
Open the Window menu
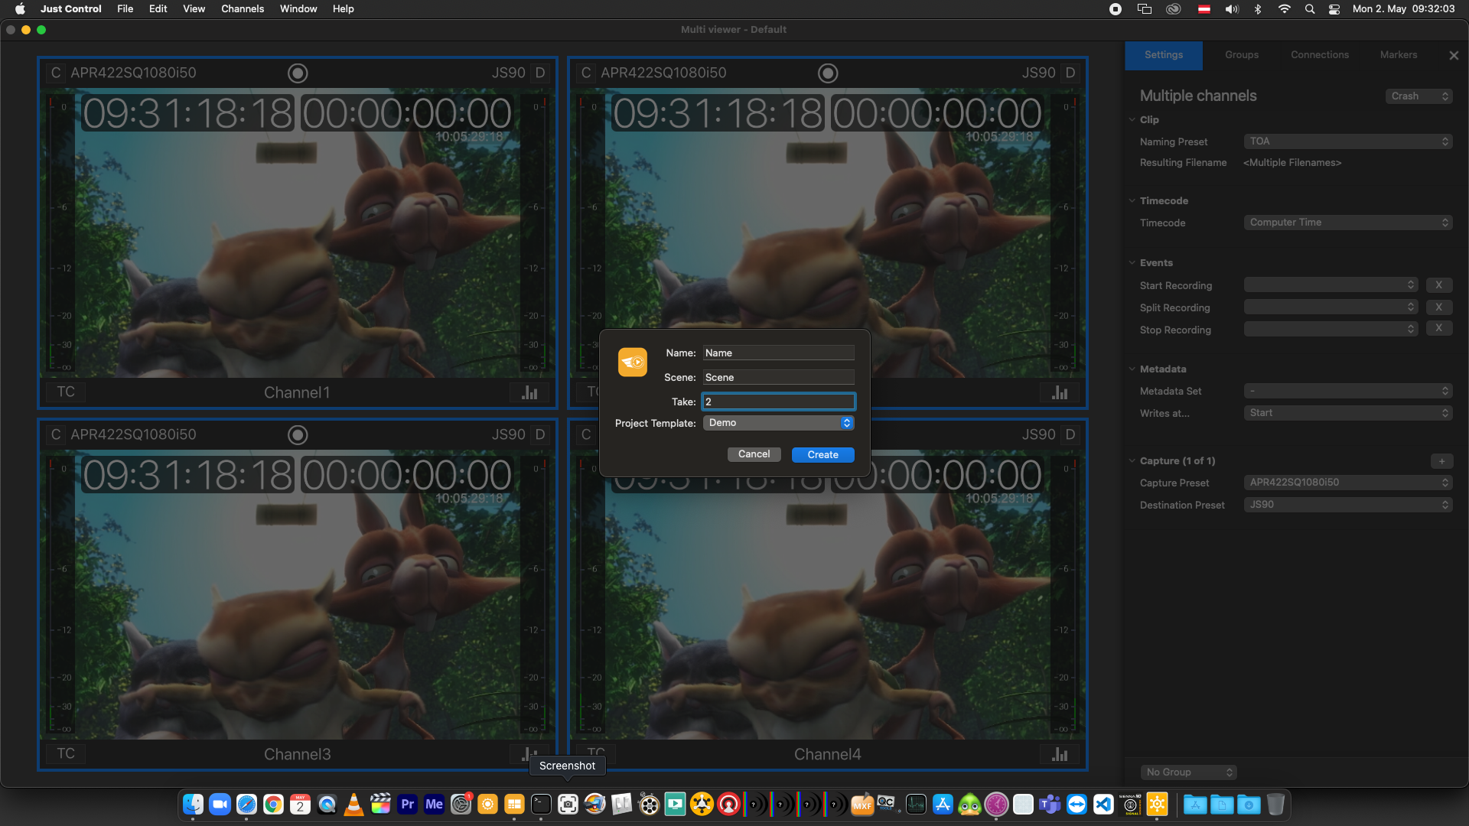click(298, 9)
